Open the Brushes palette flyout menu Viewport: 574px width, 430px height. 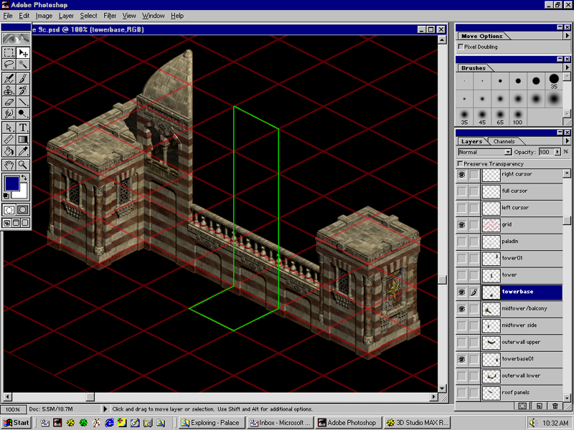[x=567, y=67]
